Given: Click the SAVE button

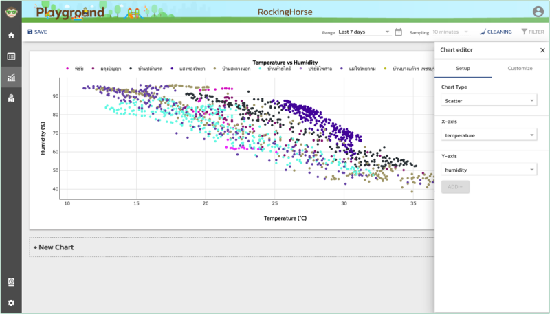Looking at the screenshot, I should tap(37, 32).
